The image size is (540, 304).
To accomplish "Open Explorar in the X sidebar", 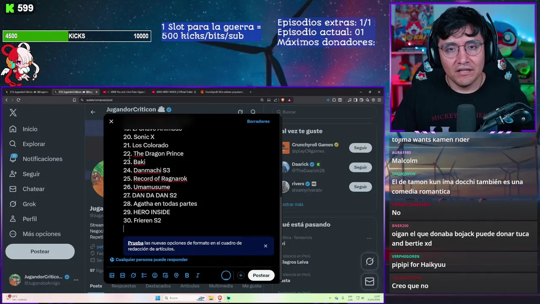I will pos(27,144).
